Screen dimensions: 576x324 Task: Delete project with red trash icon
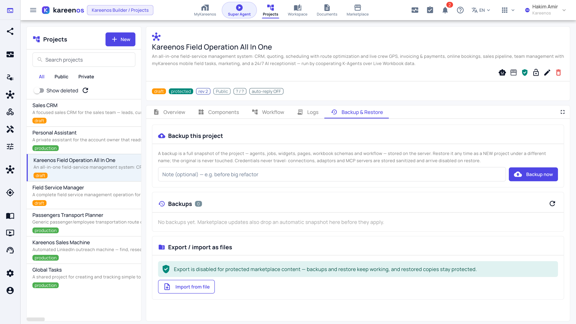(x=559, y=73)
